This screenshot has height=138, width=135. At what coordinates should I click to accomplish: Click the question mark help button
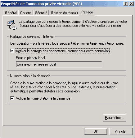tap(126, 4)
